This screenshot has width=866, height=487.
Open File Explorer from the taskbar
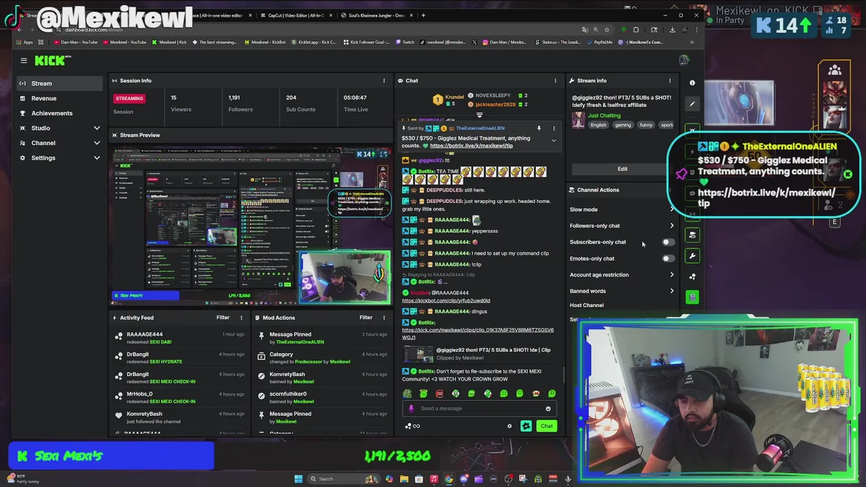(404, 479)
